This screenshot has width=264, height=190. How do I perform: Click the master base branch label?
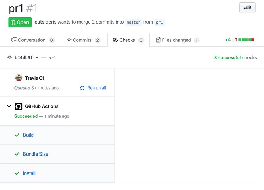(133, 22)
